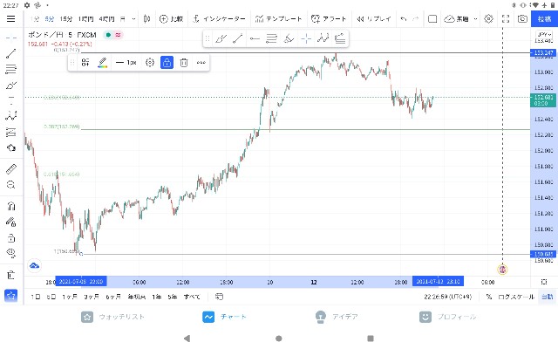Open the インジケーター indicators dialog
The height and width of the screenshot is (349, 558).
tap(219, 19)
